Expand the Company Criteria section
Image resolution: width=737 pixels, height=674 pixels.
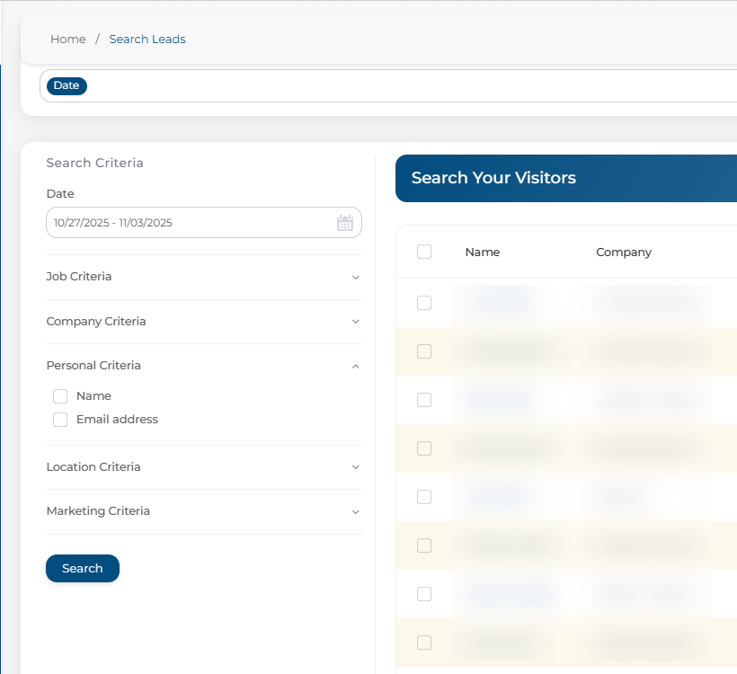tap(204, 322)
